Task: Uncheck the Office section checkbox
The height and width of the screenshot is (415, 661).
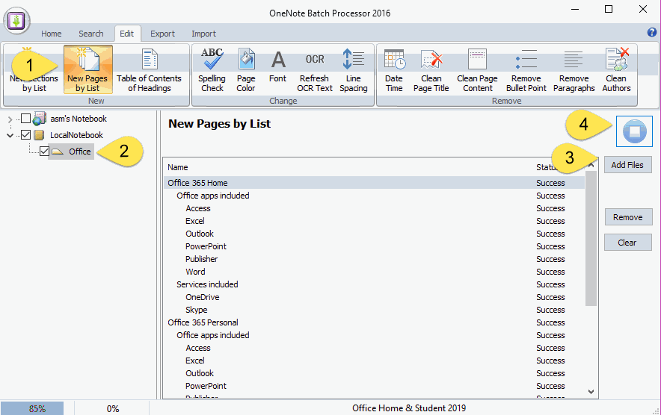Action: click(x=44, y=152)
